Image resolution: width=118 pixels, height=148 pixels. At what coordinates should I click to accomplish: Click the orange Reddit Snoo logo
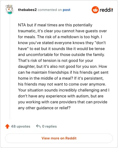coord(95,10)
